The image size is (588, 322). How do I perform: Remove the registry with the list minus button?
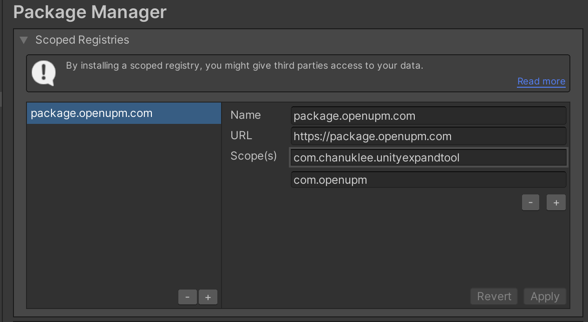click(188, 297)
